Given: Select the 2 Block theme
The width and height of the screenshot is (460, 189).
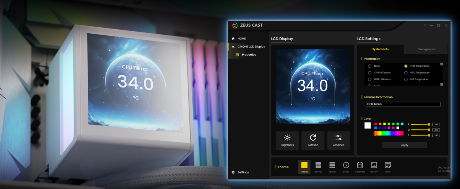Looking at the screenshot, I should tap(318, 167).
